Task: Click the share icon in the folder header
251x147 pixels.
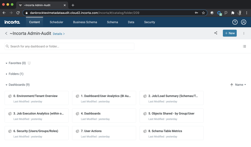Action: coord(216,33)
